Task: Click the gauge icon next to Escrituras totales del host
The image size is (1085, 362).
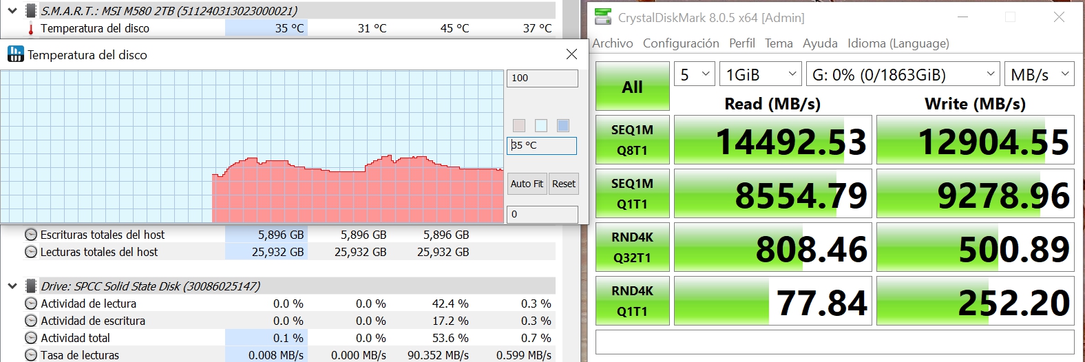Action: 31,235
